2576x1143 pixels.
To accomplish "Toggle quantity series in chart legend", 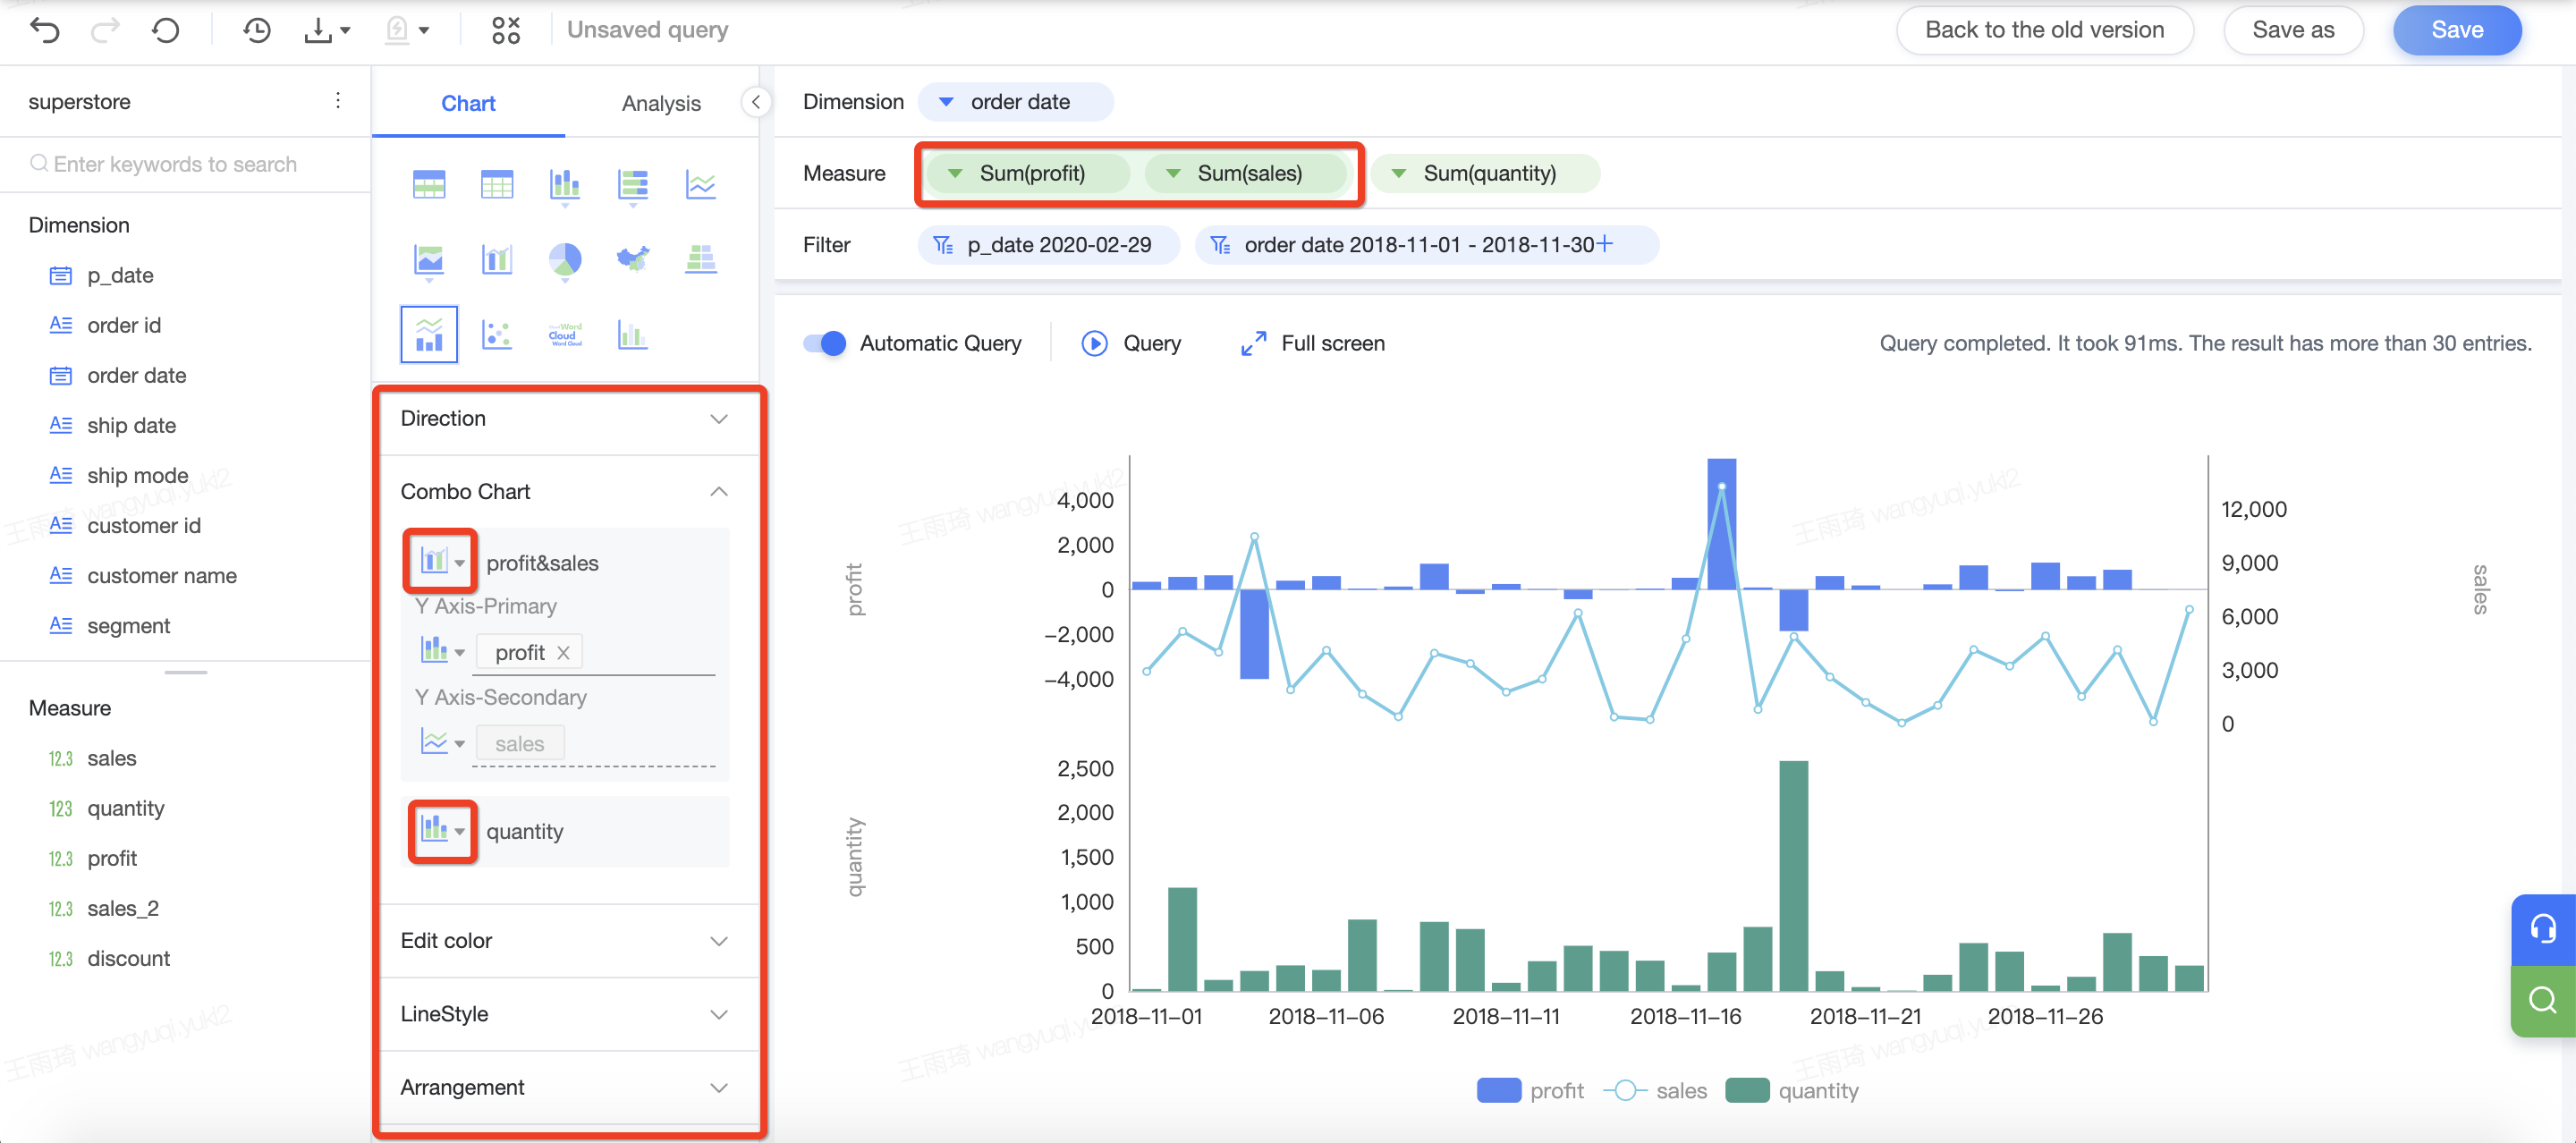I will [x=1792, y=1090].
